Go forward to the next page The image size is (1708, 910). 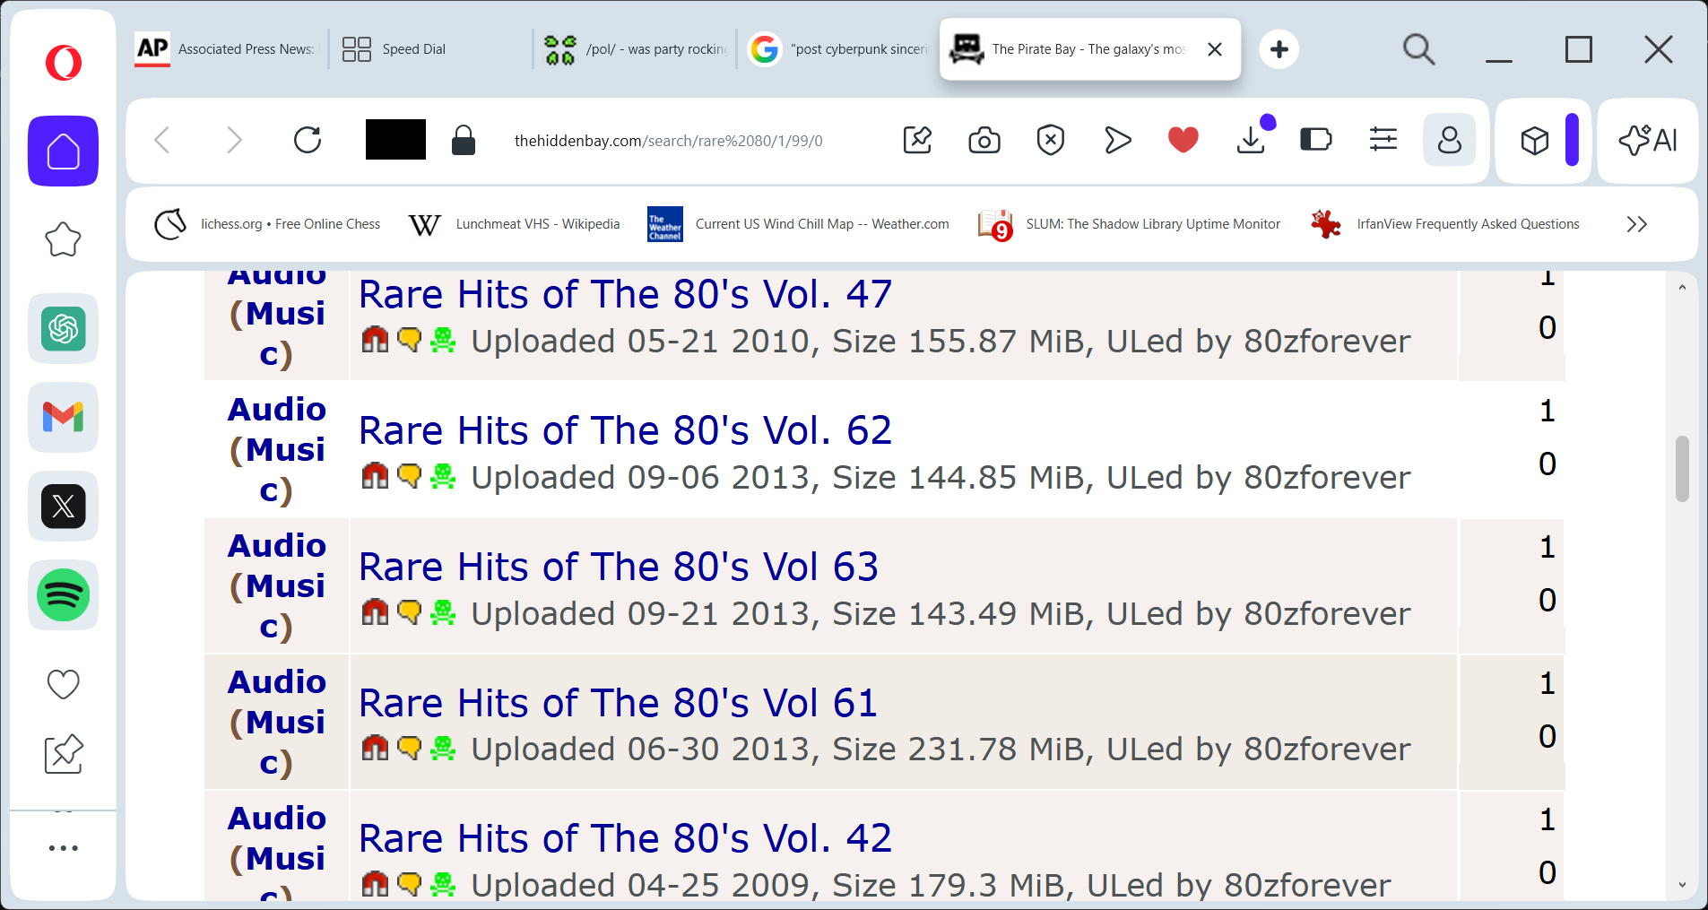click(234, 140)
